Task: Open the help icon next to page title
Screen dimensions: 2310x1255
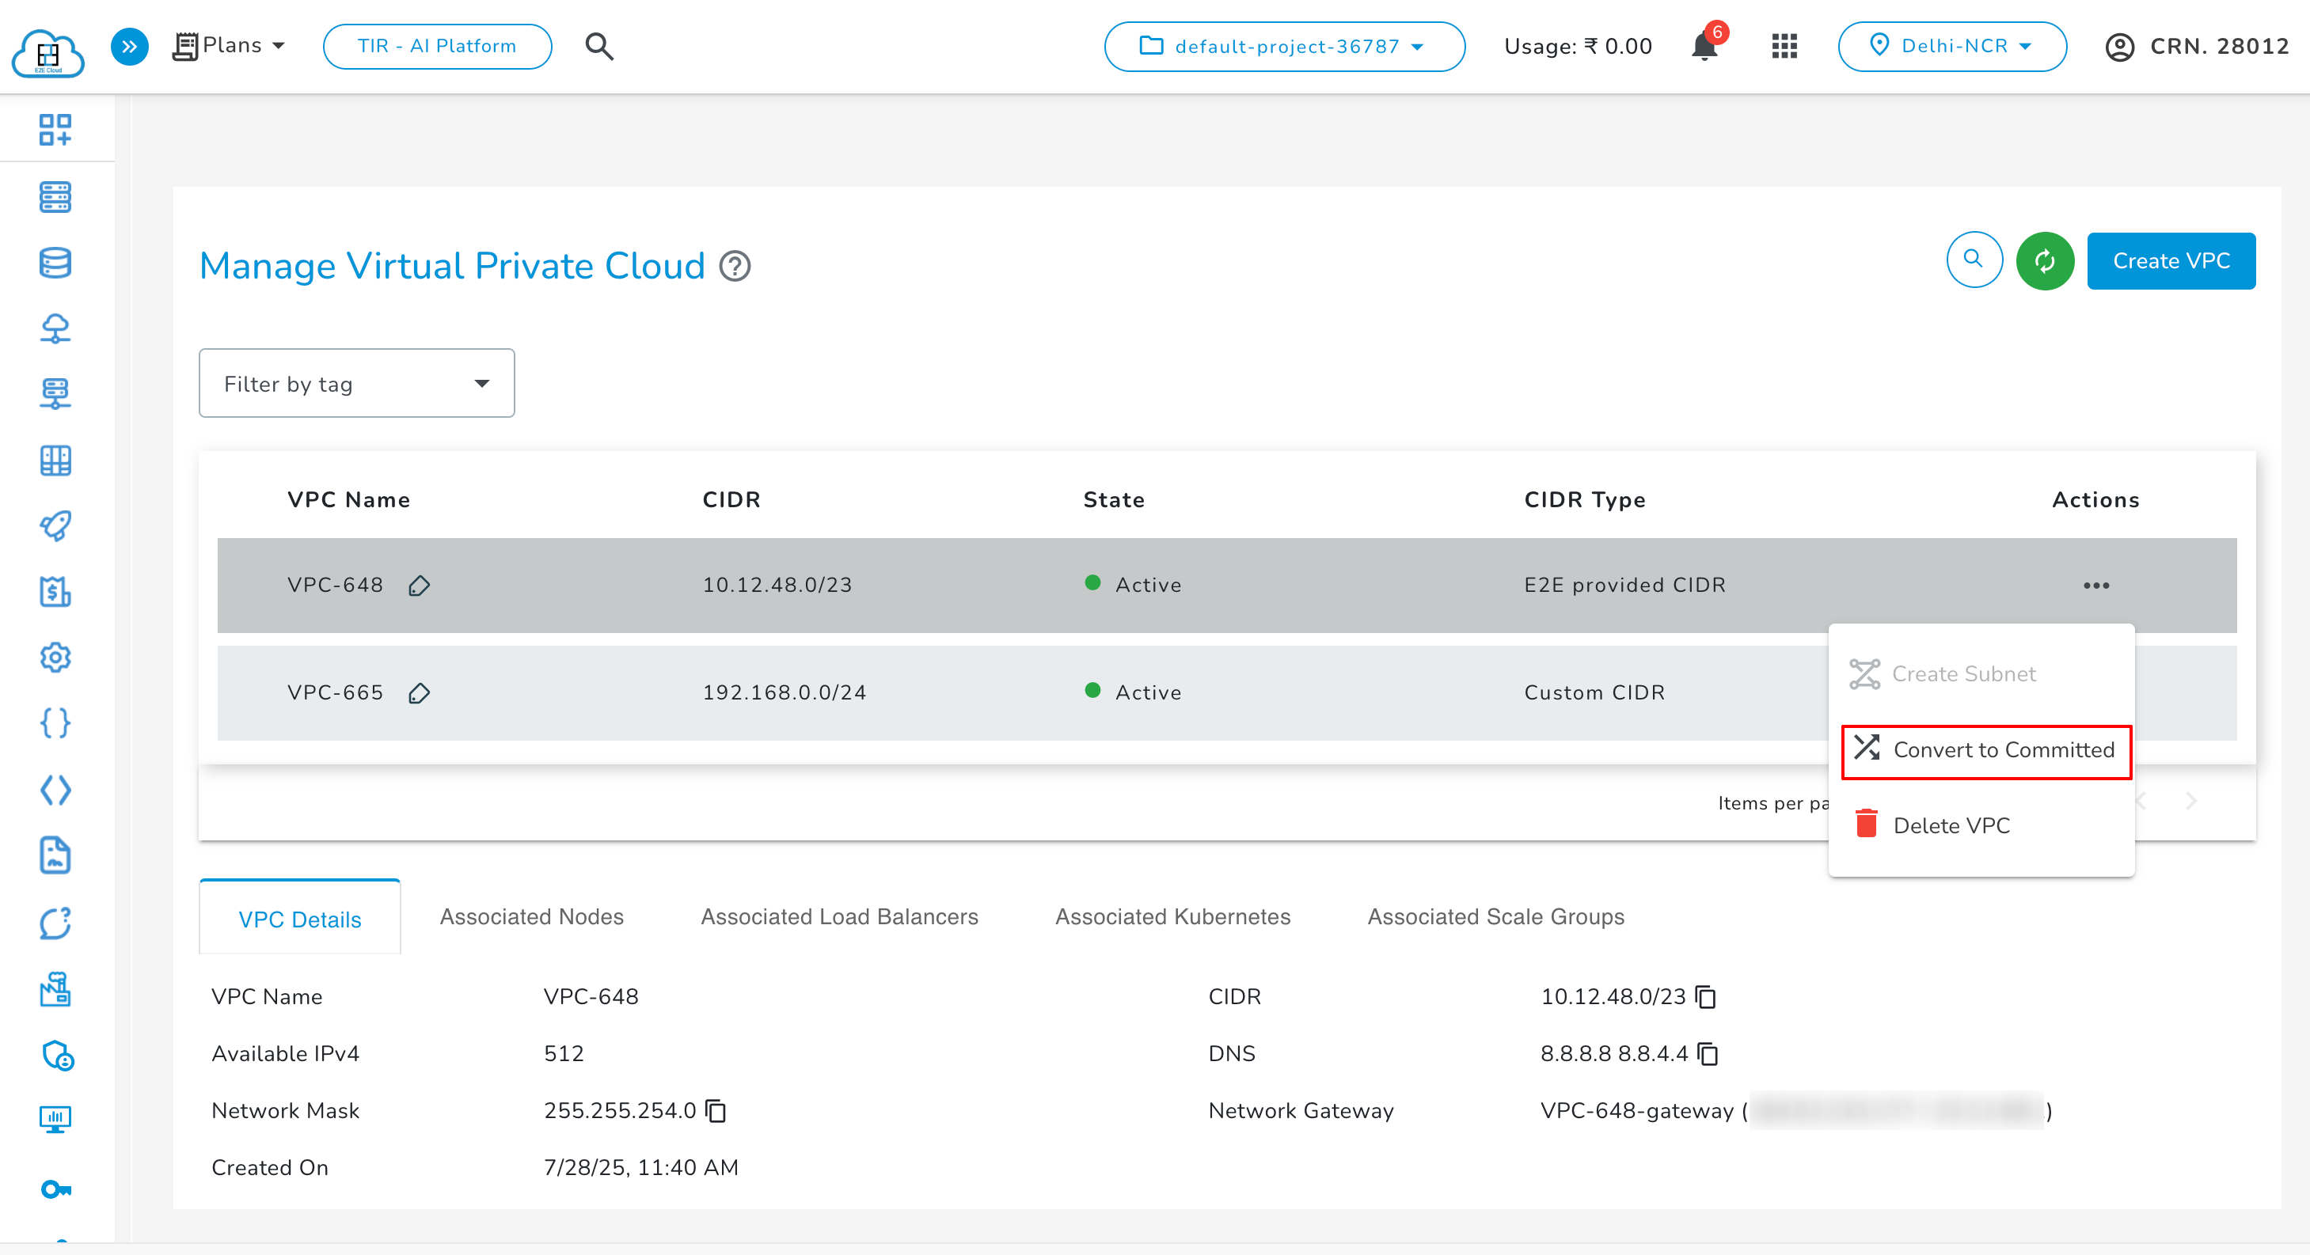Action: tap(735, 266)
